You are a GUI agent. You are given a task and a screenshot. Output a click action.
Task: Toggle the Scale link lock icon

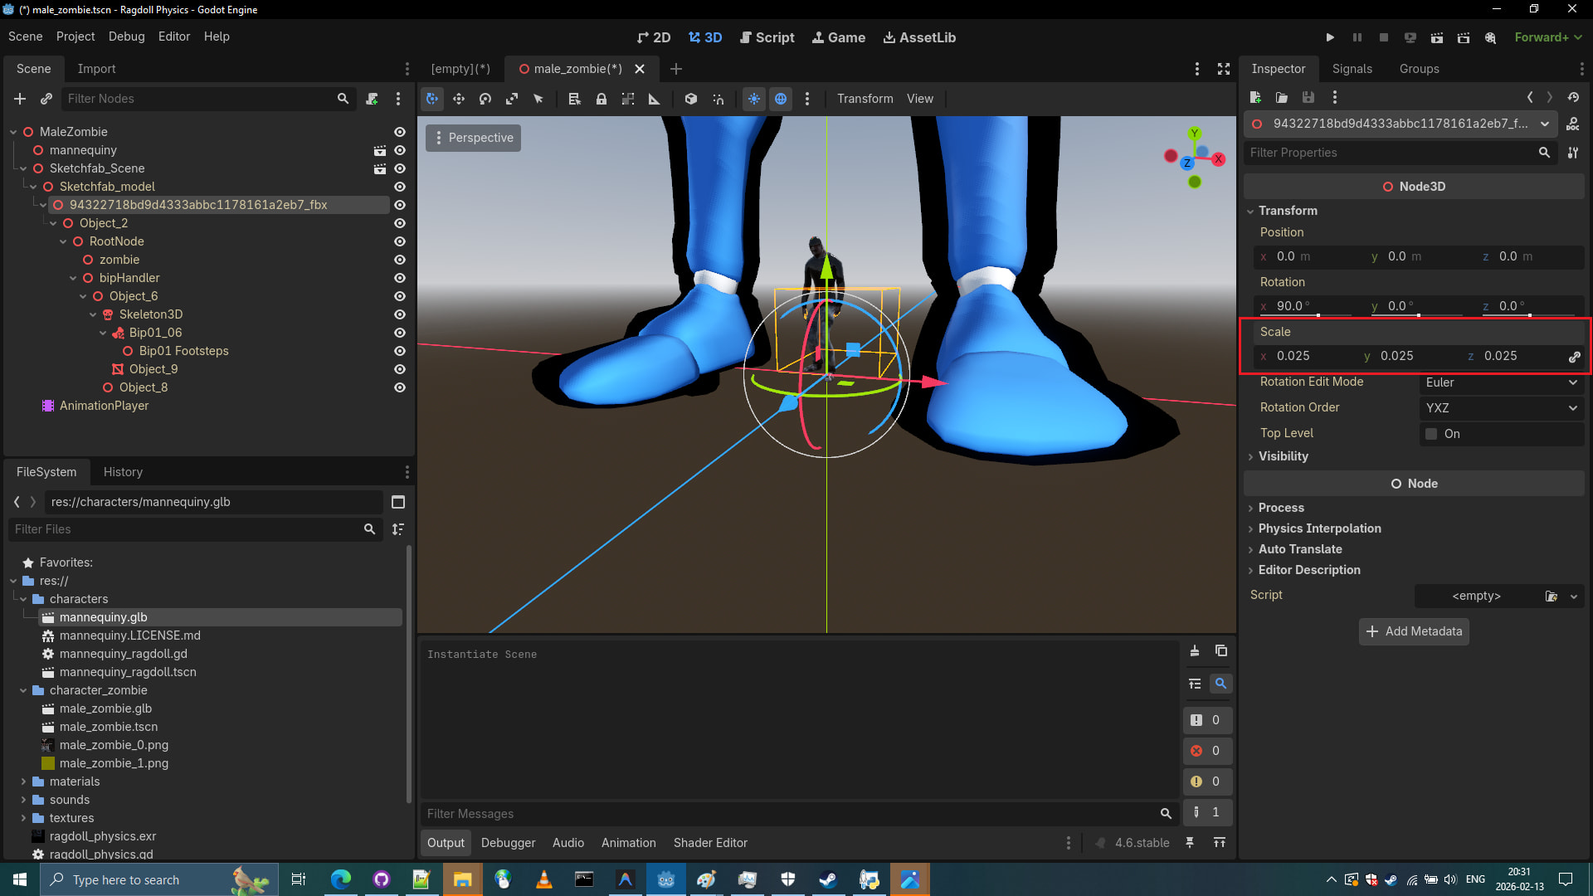click(1574, 357)
